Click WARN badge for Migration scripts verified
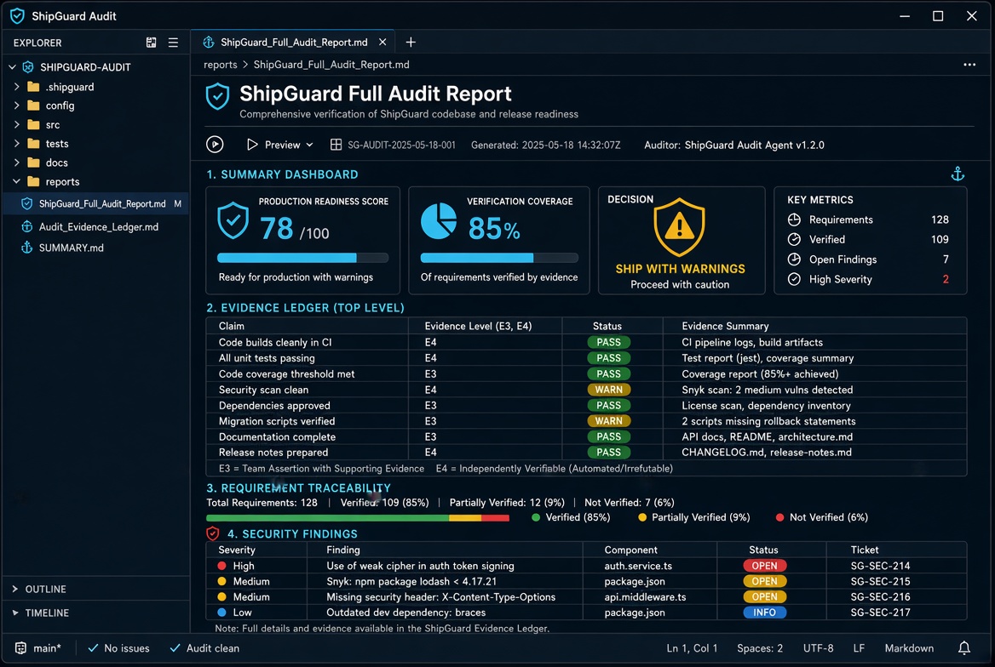The width and height of the screenshot is (995, 667). (x=608, y=421)
